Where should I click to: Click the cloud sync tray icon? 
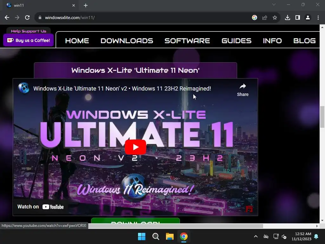click(x=266, y=236)
